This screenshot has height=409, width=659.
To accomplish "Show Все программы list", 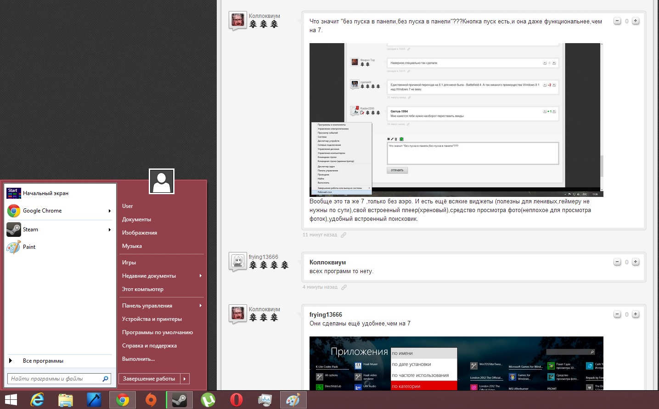I will point(59,361).
